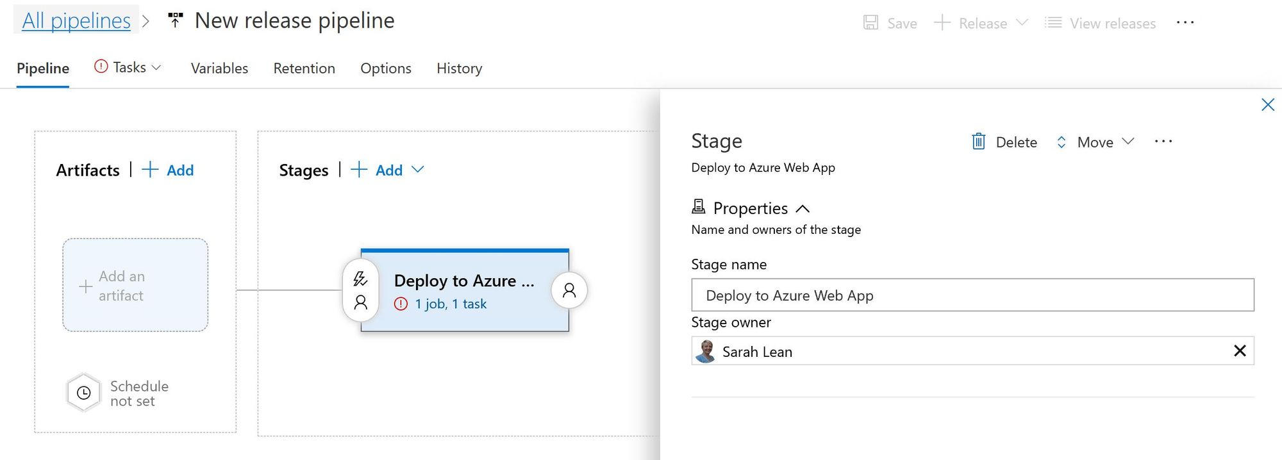
Task: Click the Artifacts plus icon
Action: 150,170
